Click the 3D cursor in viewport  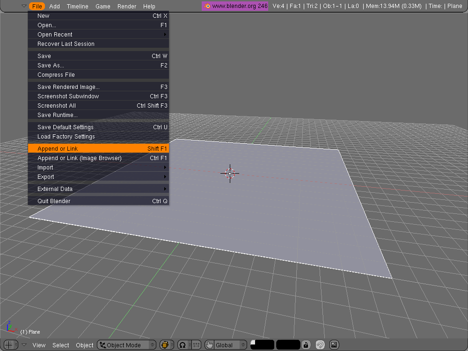230,173
